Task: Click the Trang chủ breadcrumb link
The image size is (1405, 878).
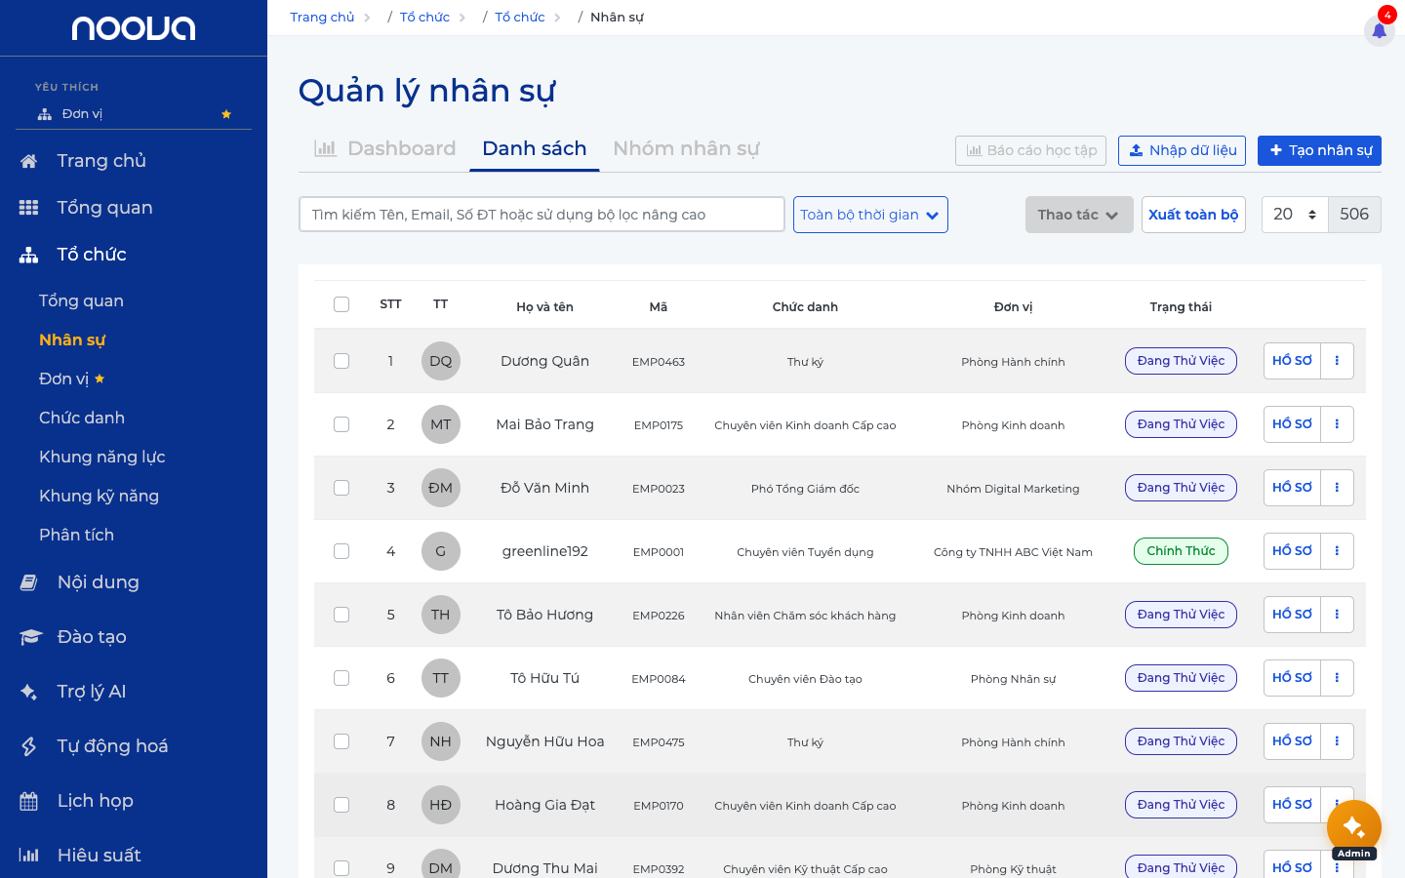Action: tap(322, 18)
